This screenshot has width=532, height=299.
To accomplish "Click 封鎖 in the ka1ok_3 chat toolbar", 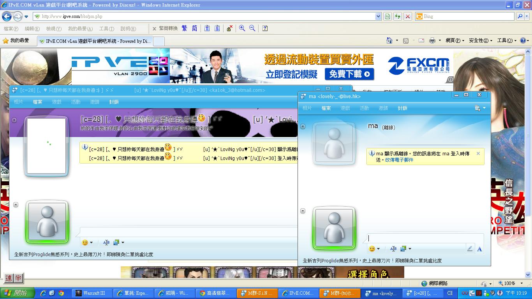I will pyautogui.click(x=114, y=102).
